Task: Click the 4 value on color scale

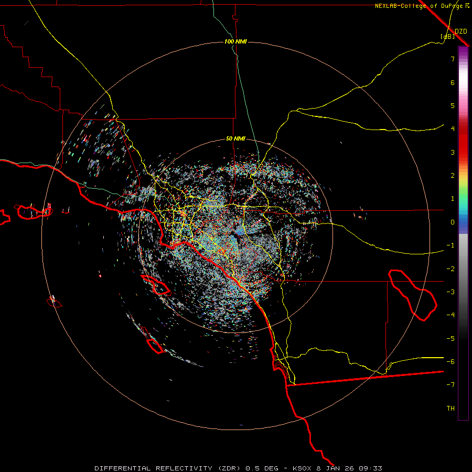Action: click(453, 129)
